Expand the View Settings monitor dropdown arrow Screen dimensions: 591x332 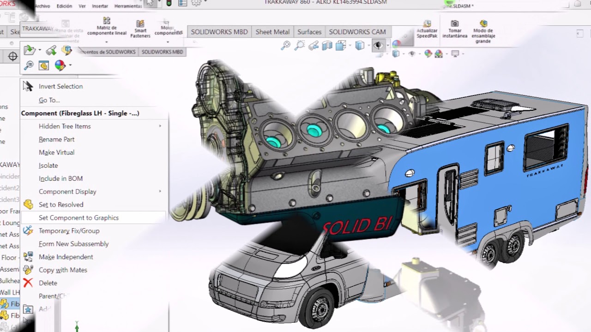click(x=462, y=54)
